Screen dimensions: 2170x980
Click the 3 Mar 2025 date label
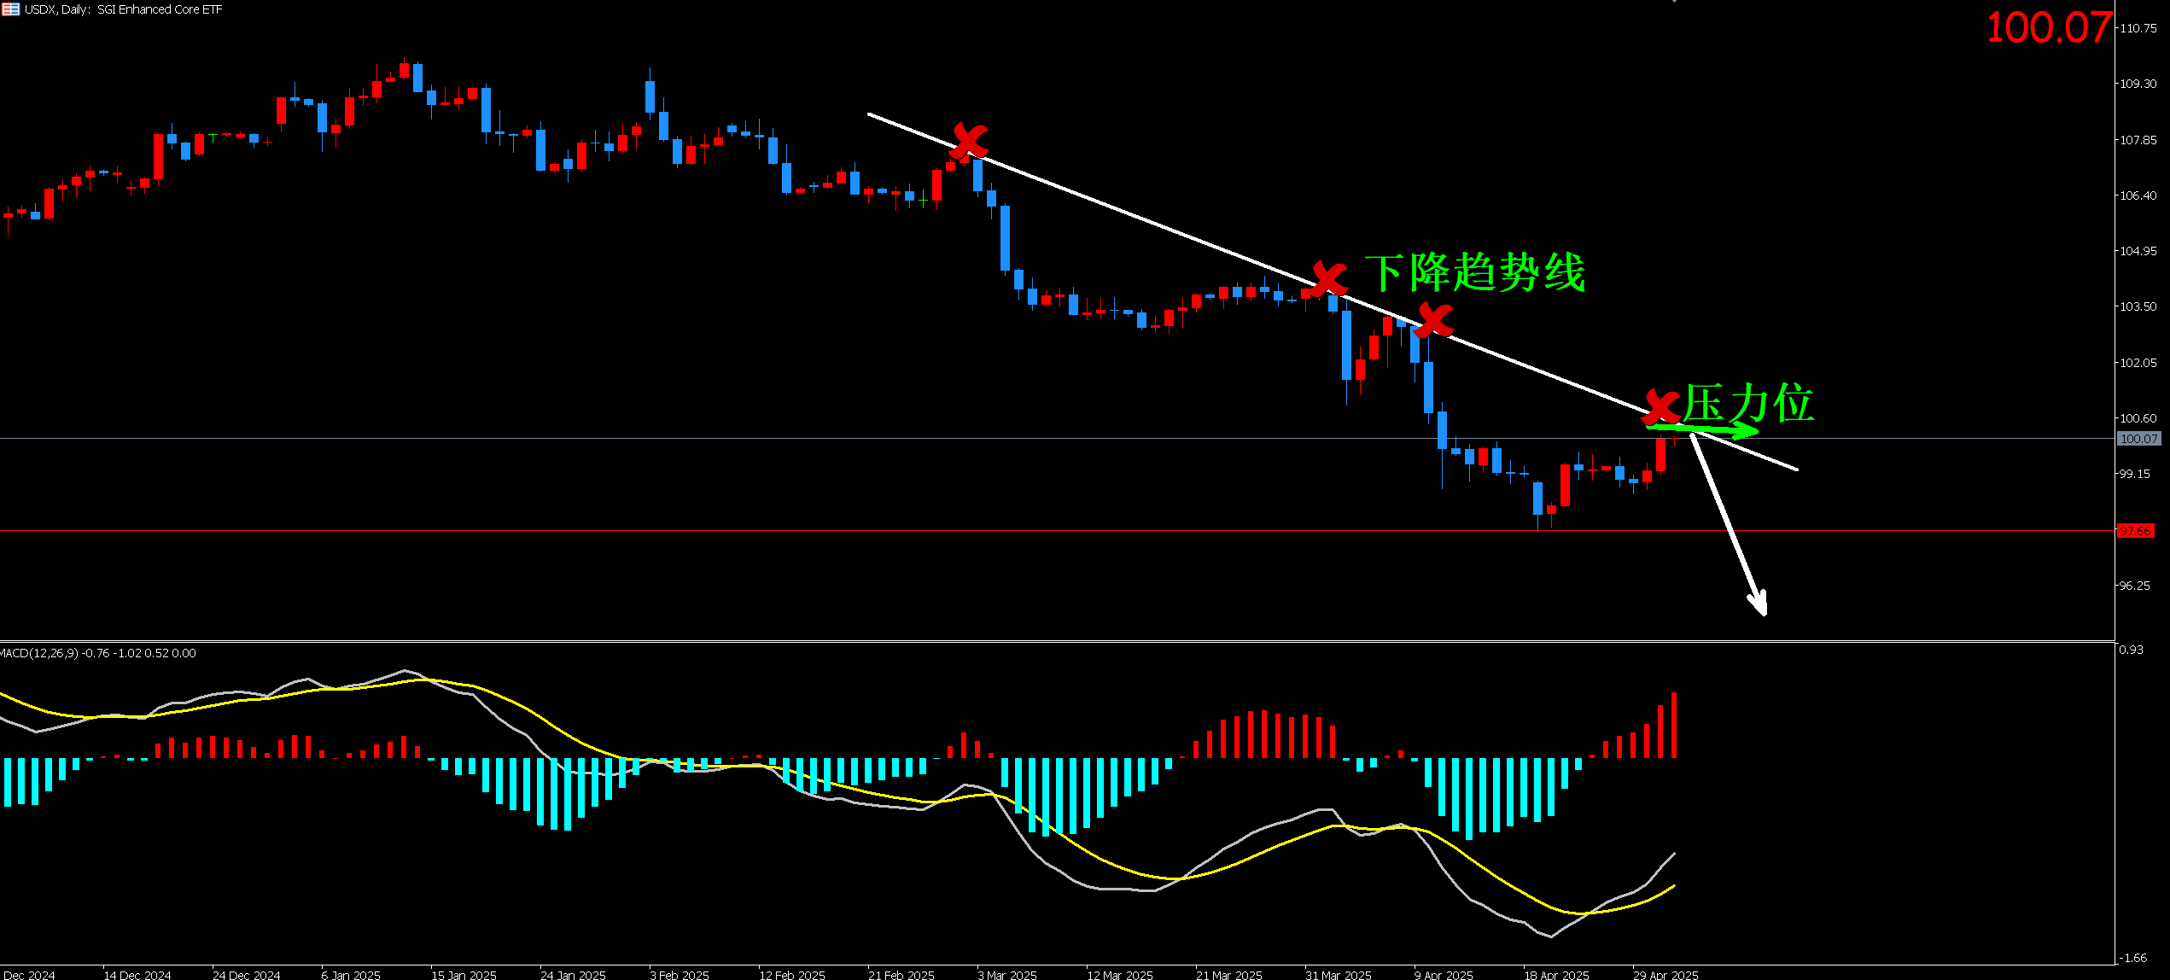(1006, 974)
